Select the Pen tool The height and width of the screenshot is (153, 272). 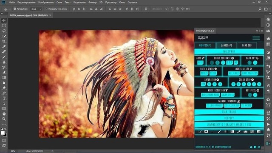click(4, 93)
